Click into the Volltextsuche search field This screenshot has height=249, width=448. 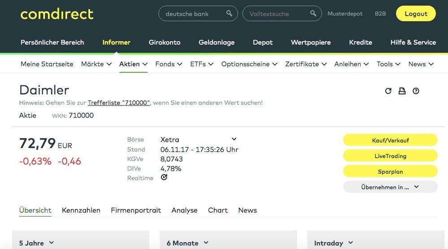click(x=276, y=14)
